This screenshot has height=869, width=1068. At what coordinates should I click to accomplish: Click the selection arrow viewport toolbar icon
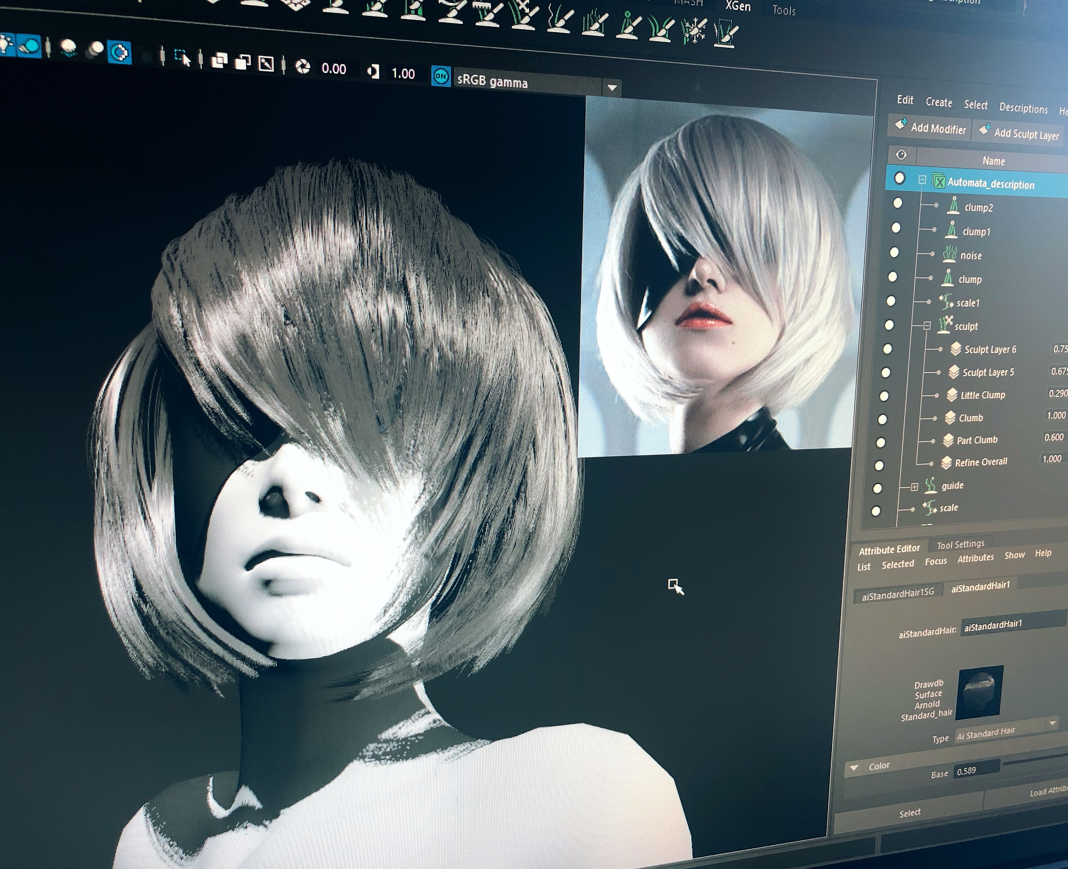pyautogui.click(x=182, y=58)
